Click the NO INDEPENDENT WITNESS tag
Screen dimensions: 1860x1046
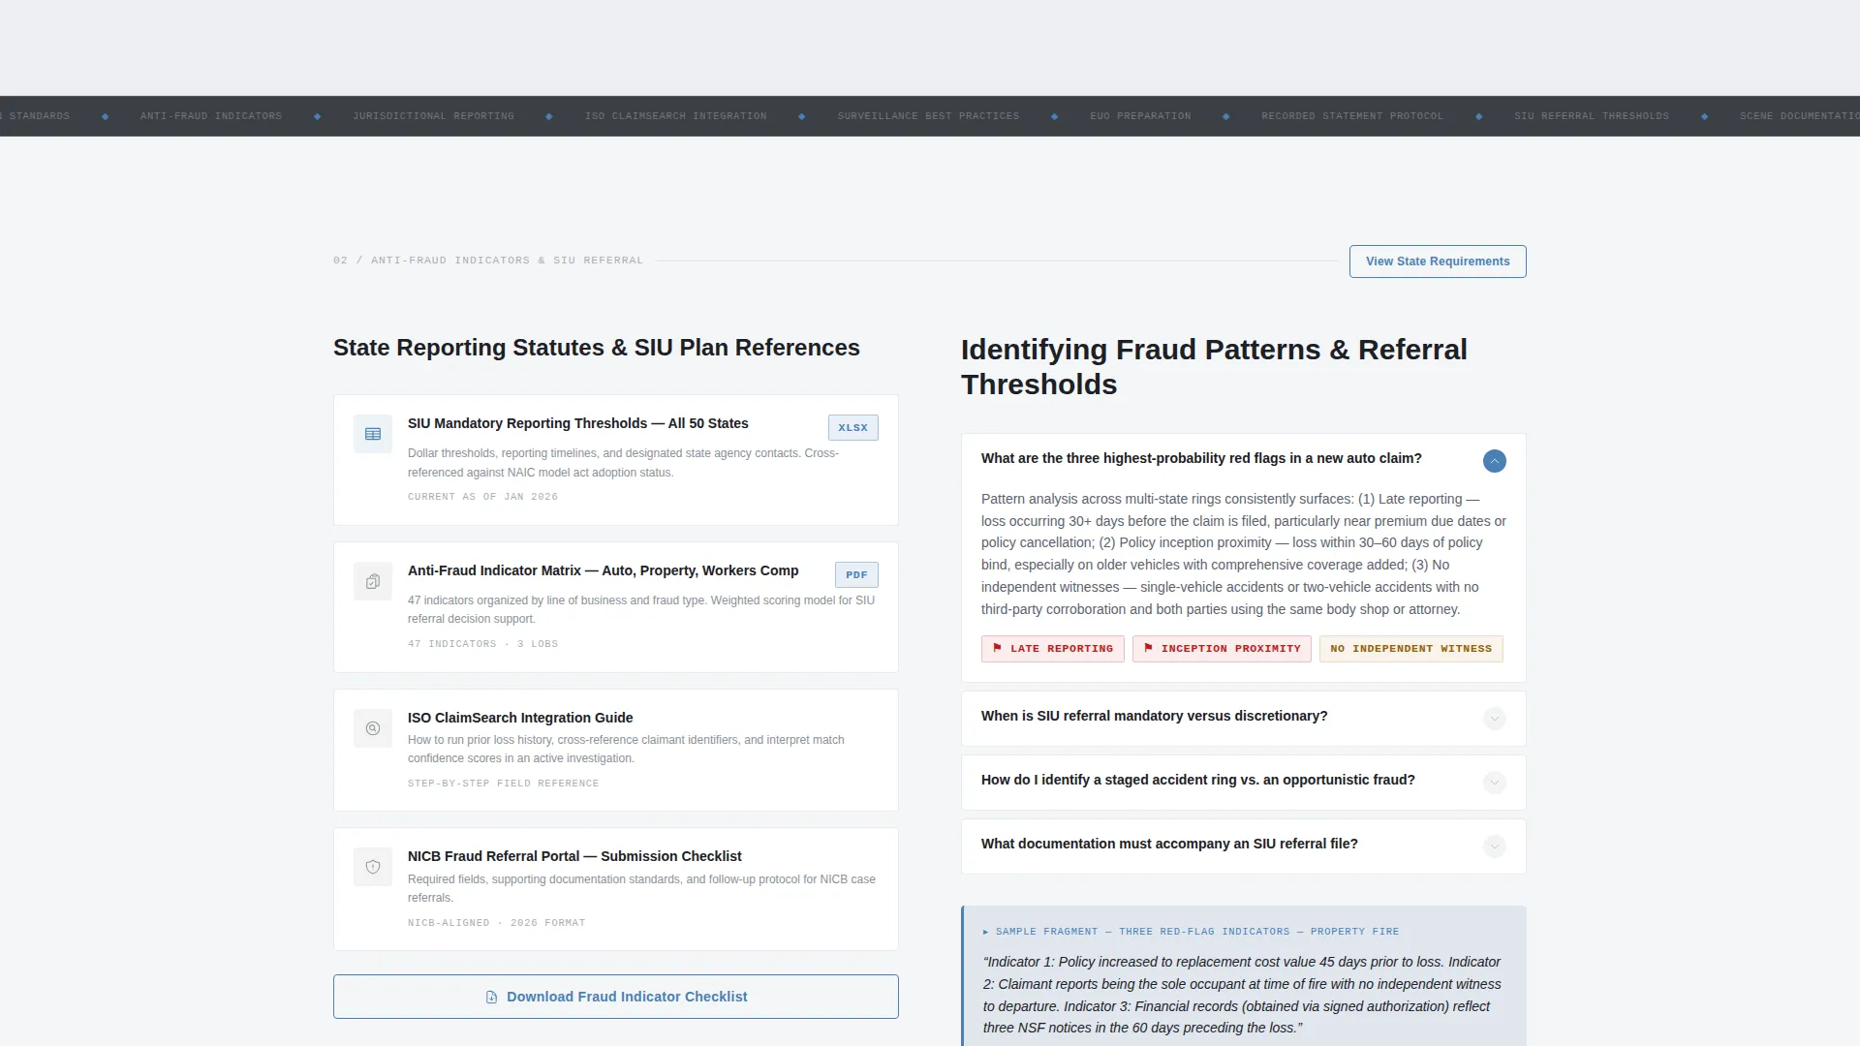coord(1411,649)
